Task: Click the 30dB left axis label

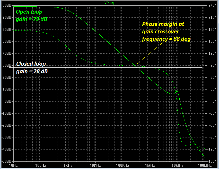Action: pos(7,65)
